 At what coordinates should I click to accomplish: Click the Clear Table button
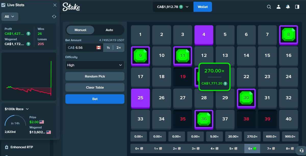[x=95, y=87]
